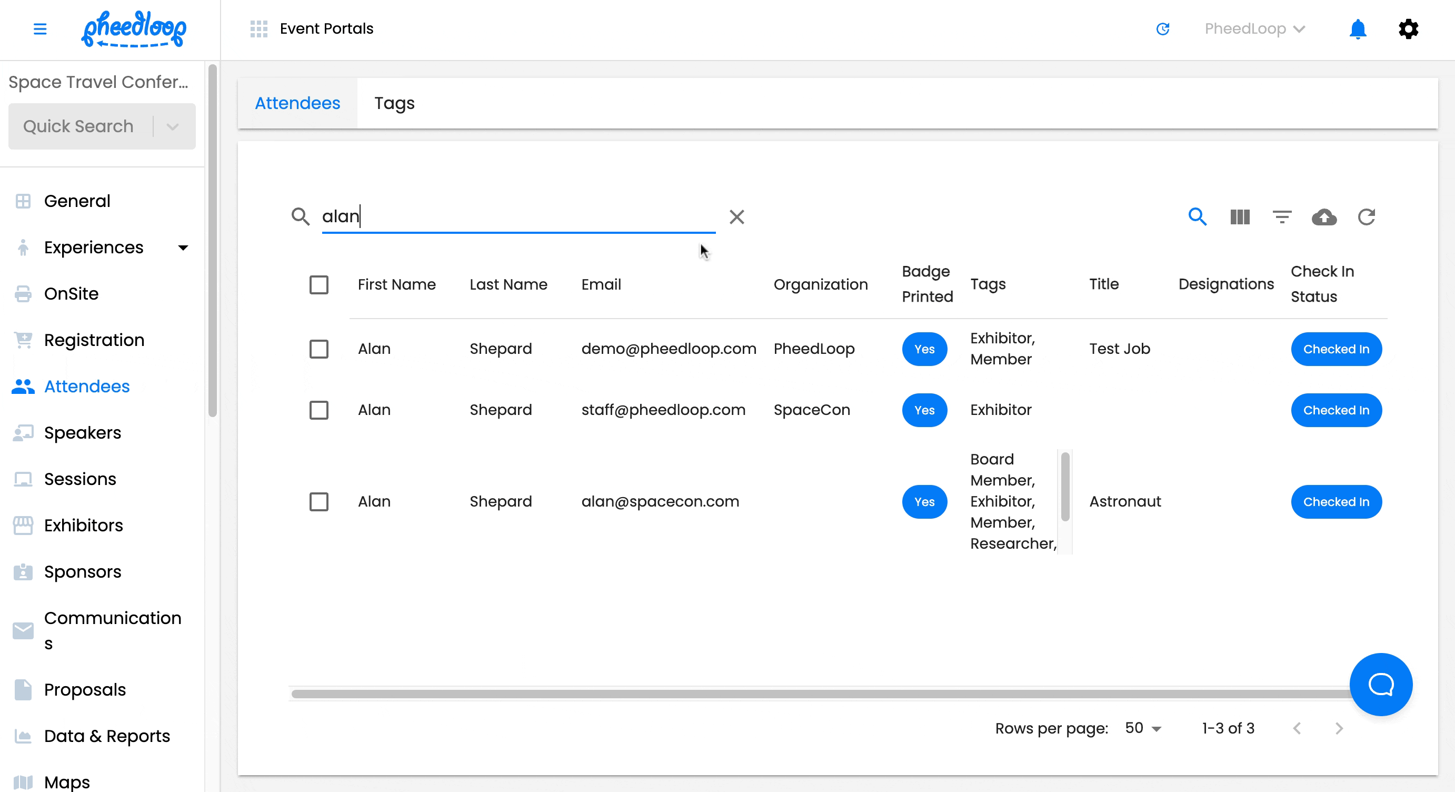This screenshot has height=792, width=1455.
Task: Open the PheedLoop account dropdown
Action: point(1254,29)
